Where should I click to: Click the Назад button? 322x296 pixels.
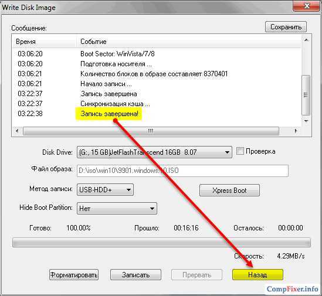point(257,275)
